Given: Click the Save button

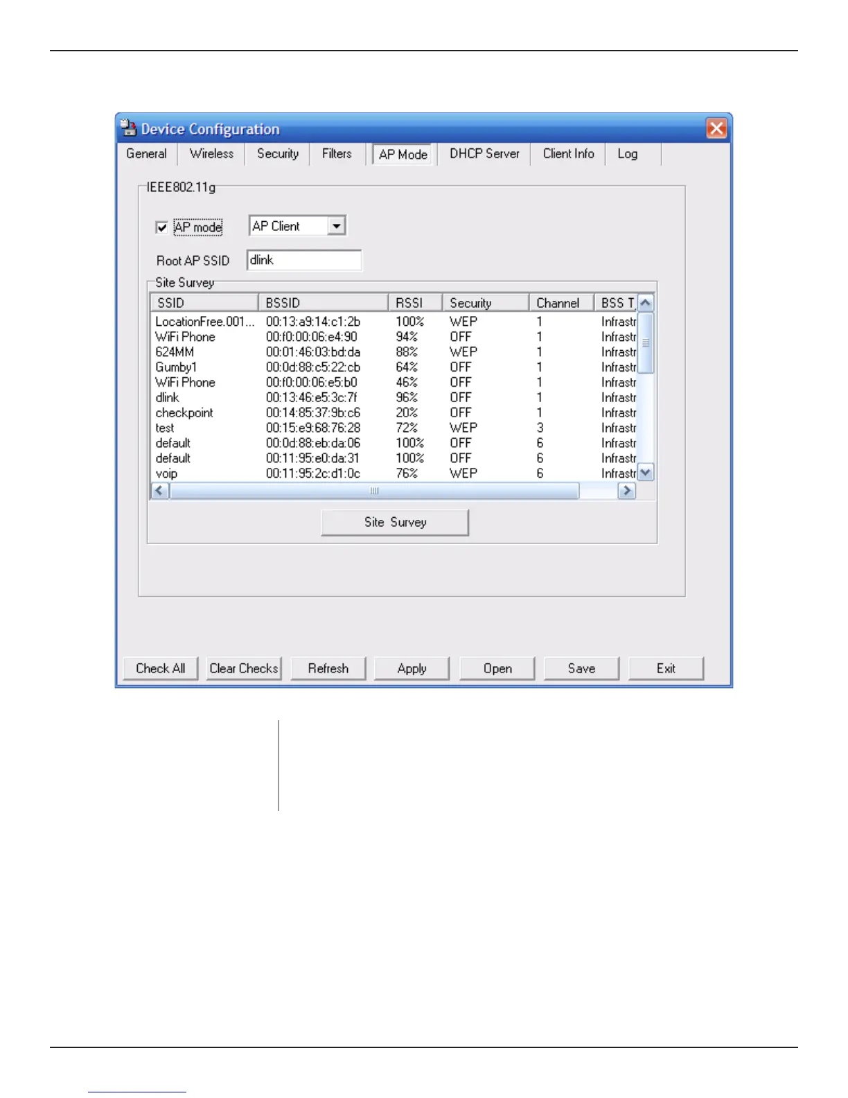Looking at the screenshot, I should (582, 668).
